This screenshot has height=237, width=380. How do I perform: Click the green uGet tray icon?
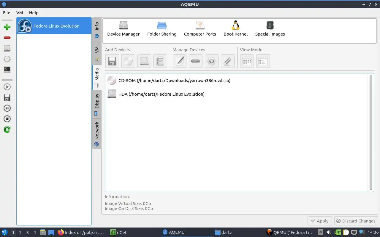point(338,233)
